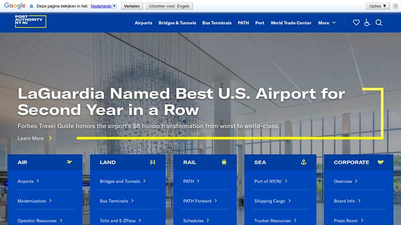401x225 pixels.
Task: Click the RAIL card heading
Action: (x=189, y=162)
